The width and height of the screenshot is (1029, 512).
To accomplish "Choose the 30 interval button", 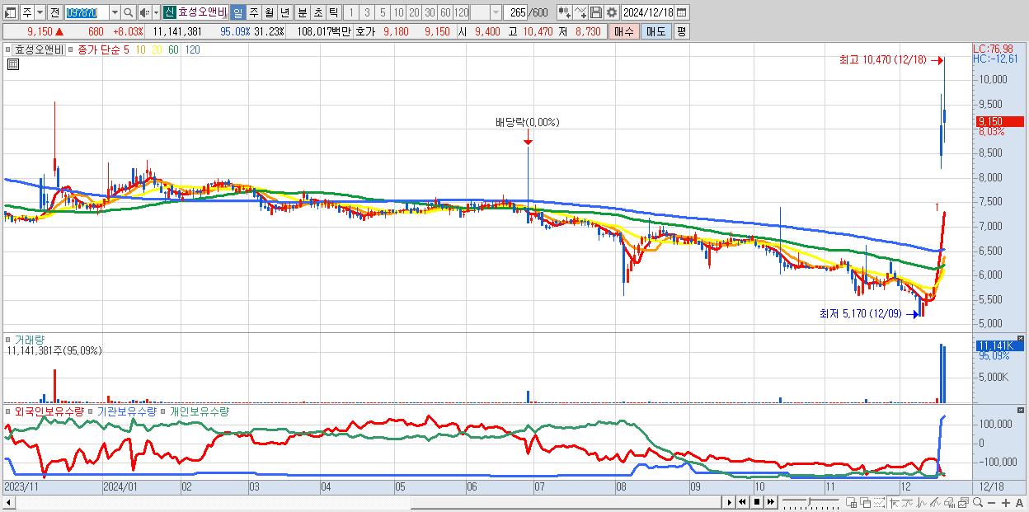I will click(x=430, y=12).
